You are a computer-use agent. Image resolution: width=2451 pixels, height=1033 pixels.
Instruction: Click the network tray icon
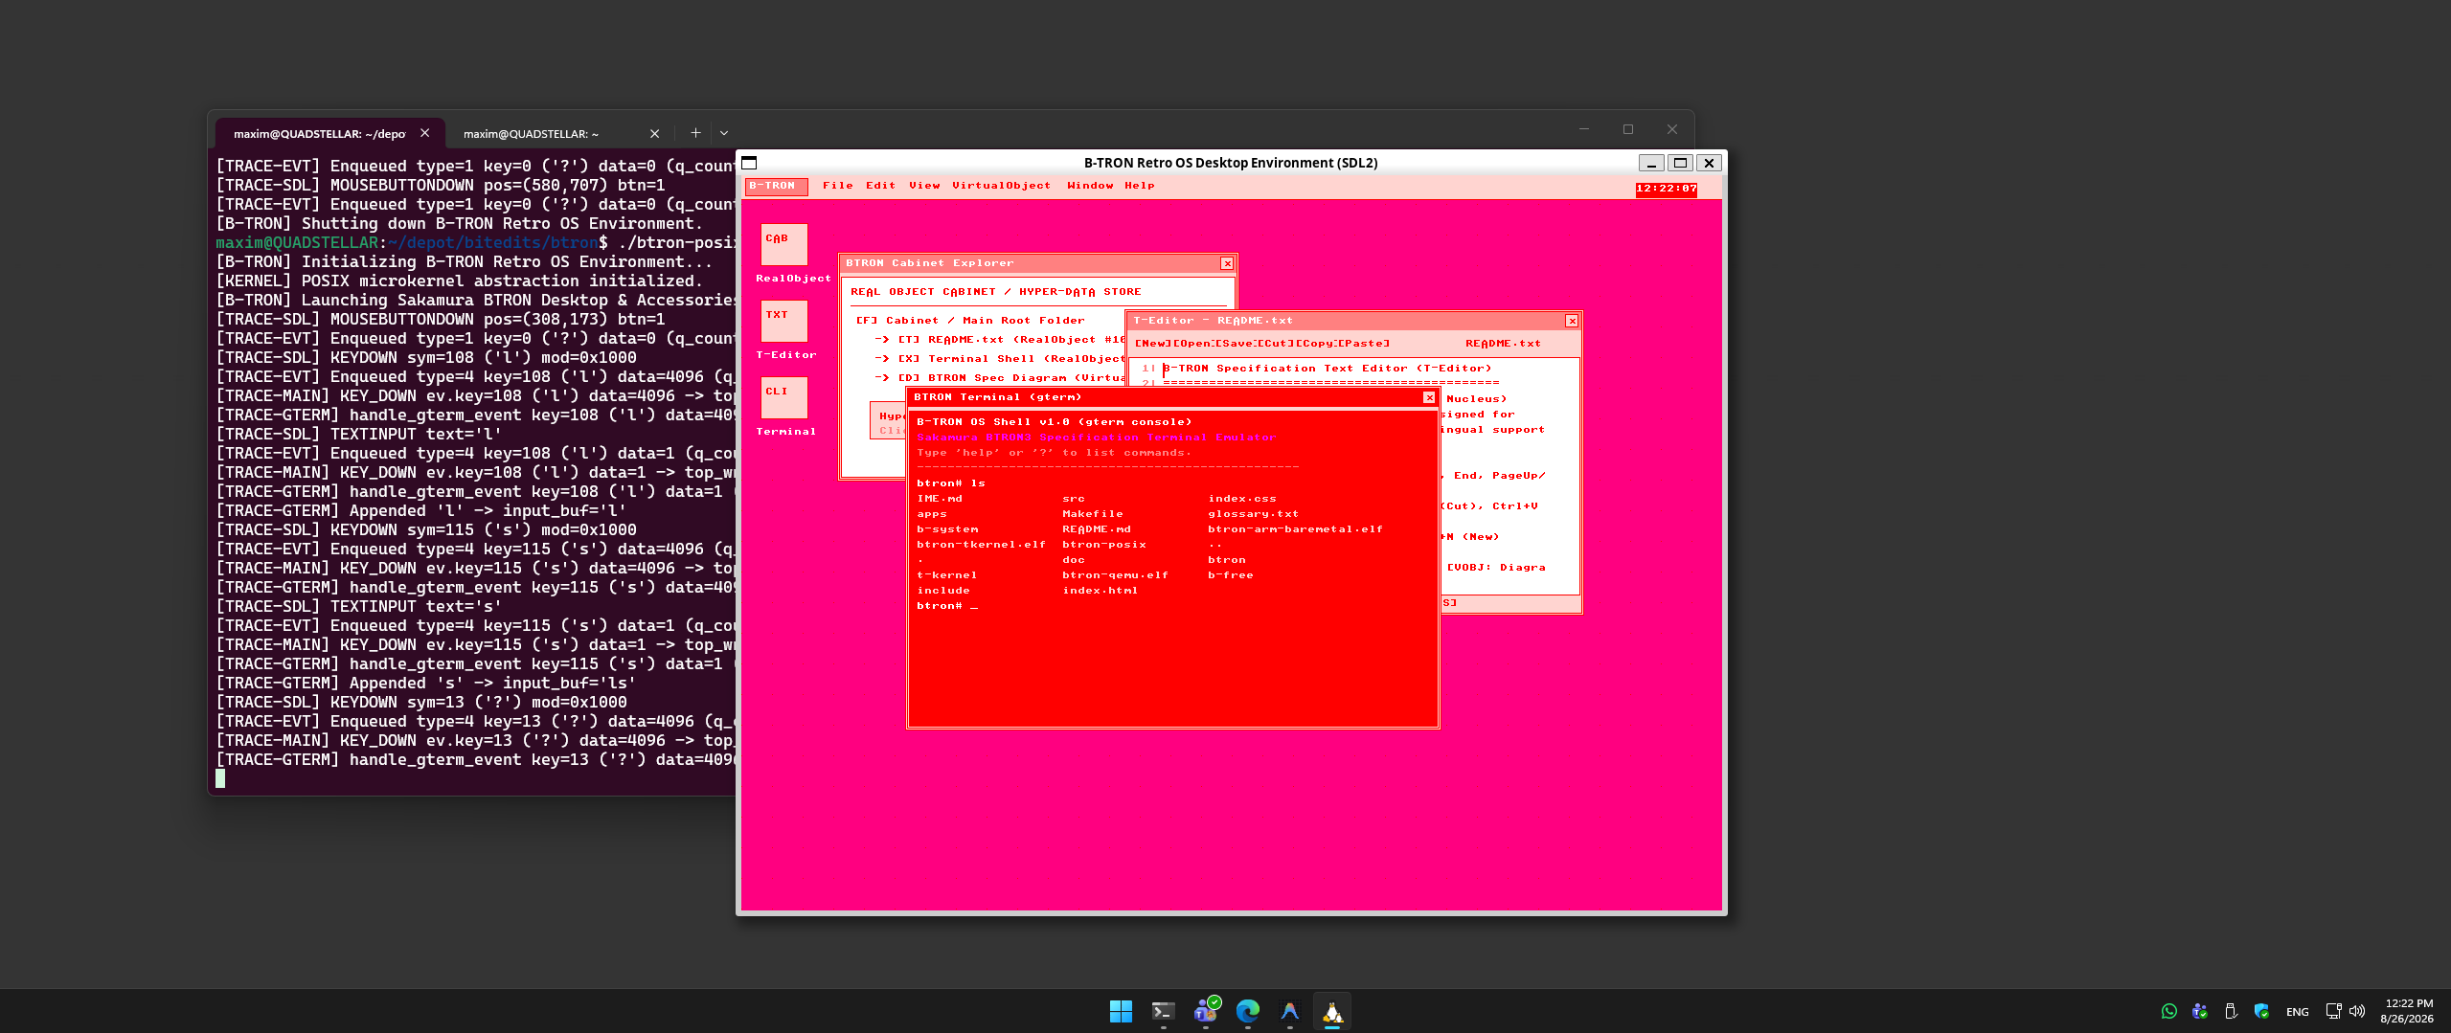pyautogui.click(x=2333, y=1011)
